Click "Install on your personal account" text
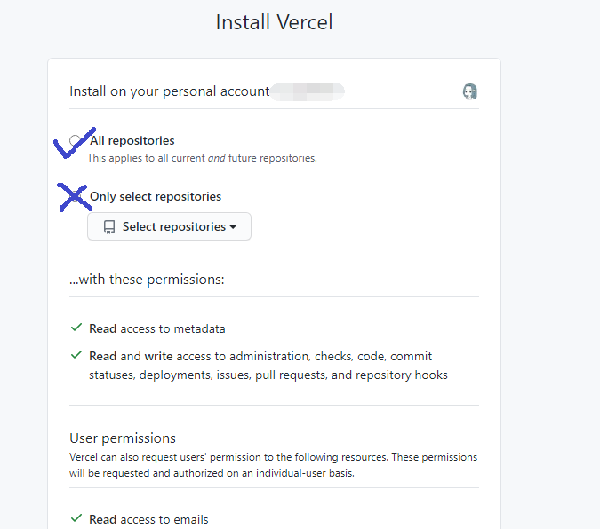The image size is (600, 529). 169,91
